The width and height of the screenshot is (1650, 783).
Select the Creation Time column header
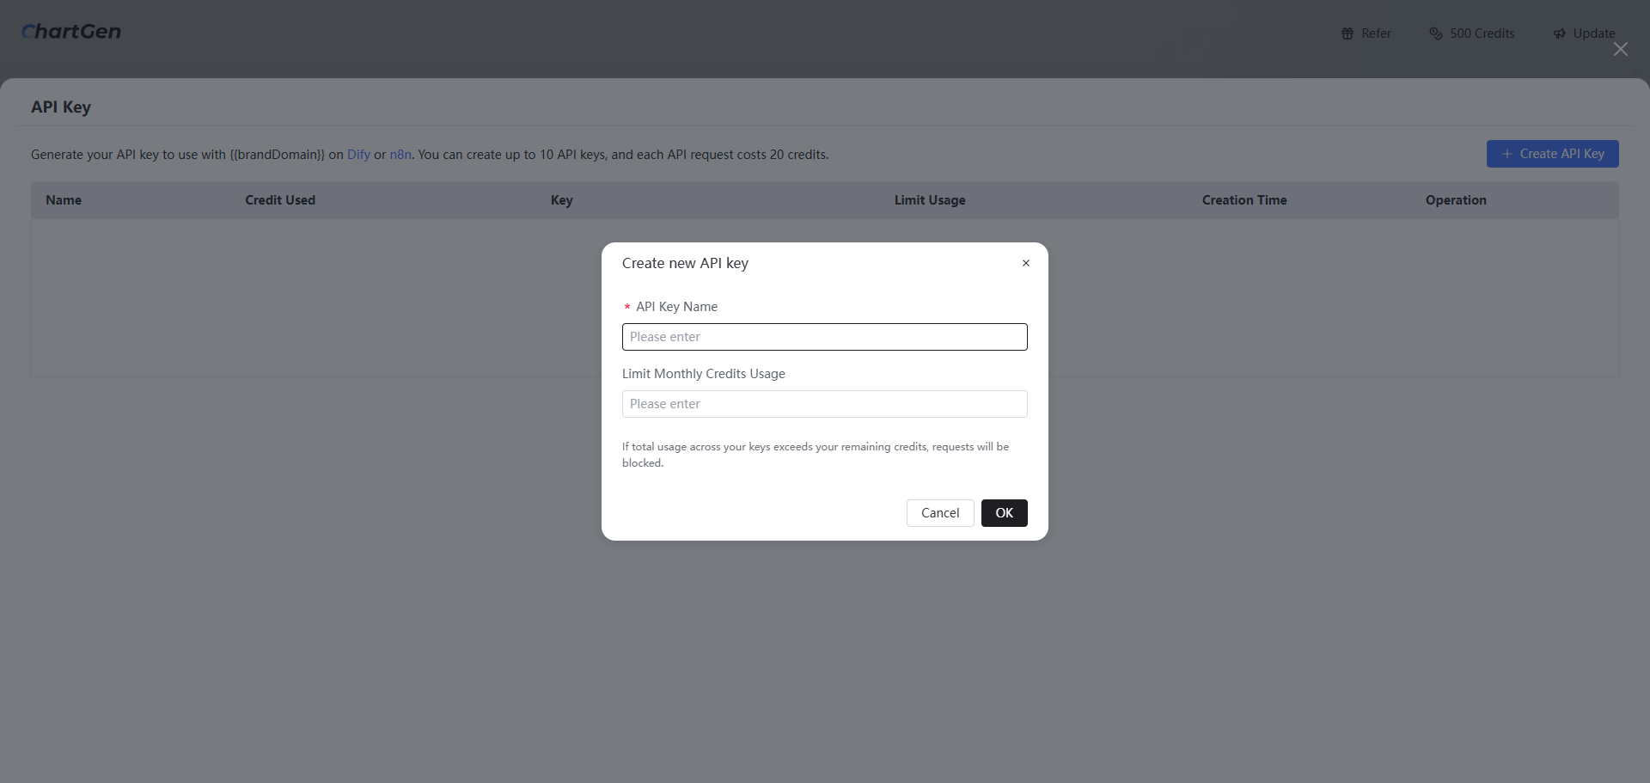pyautogui.click(x=1244, y=200)
